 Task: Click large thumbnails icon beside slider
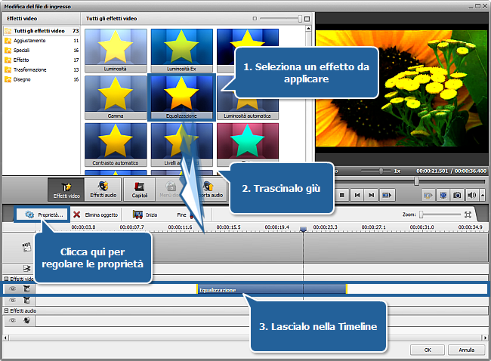(x=307, y=19)
